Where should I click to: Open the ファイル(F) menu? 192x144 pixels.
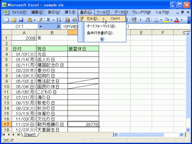[19, 12]
